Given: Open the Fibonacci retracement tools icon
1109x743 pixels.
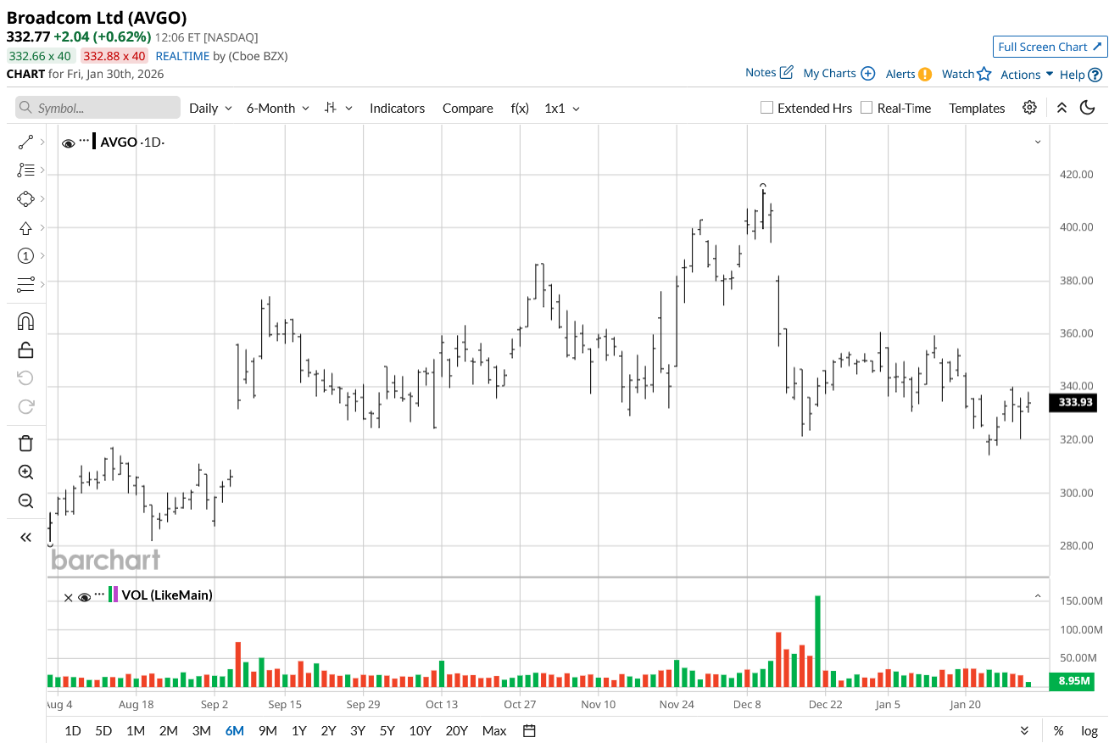Looking at the screenshot, I should 25,170.
